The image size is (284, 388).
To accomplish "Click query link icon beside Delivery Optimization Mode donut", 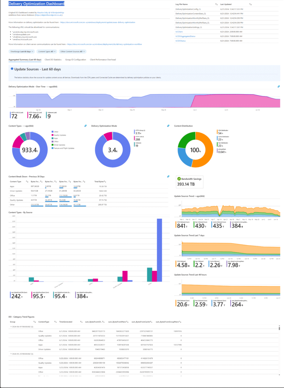I will coord(168,126).
